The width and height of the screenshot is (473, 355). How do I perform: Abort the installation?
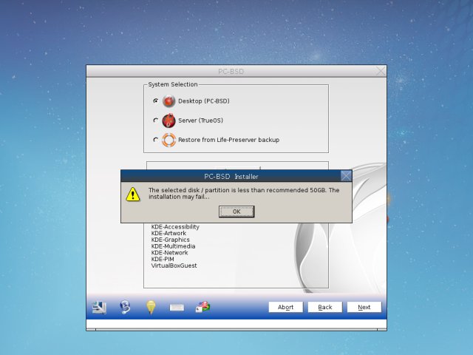[286, 307]
